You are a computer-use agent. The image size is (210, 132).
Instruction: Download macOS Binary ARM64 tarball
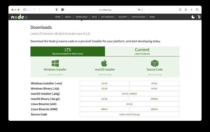point(154,99)
